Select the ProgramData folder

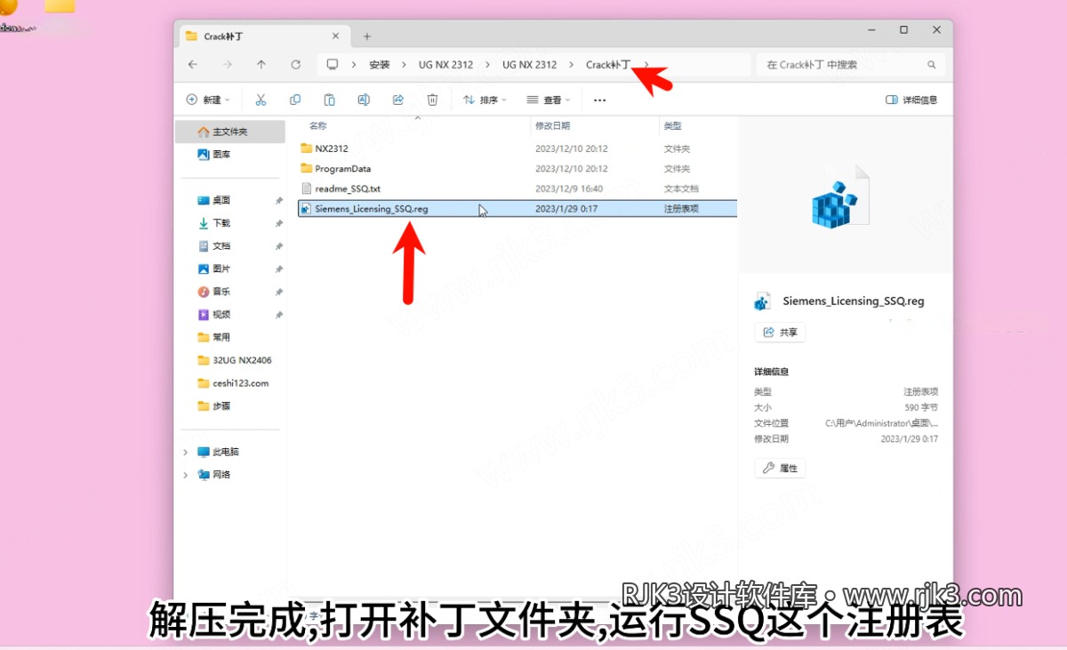517,168
